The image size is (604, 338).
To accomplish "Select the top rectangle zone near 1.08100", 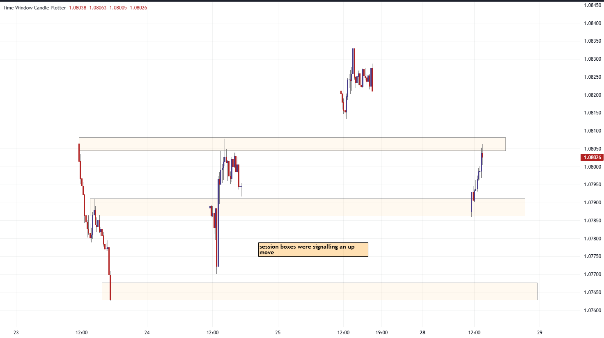I will click(292, 144).
